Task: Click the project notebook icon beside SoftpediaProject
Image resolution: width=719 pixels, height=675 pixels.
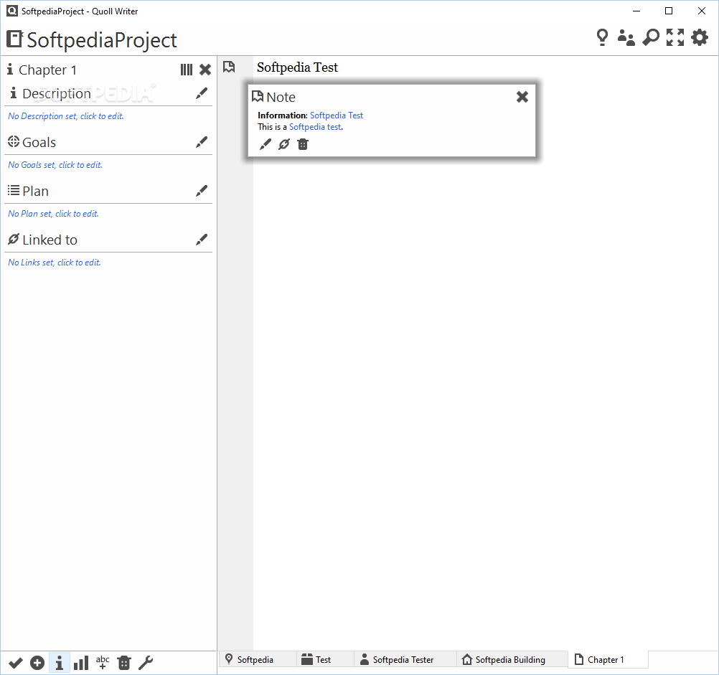Action: [14, 39]
